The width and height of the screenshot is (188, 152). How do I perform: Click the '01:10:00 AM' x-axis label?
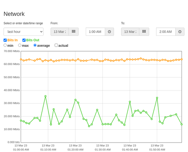click(48, 150)
